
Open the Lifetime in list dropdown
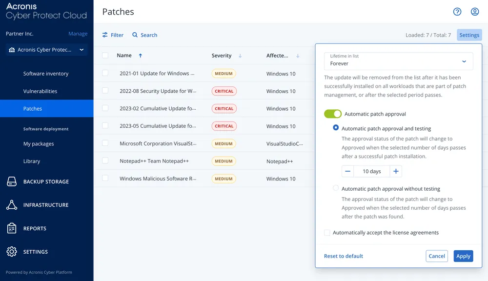click(398, 61)
